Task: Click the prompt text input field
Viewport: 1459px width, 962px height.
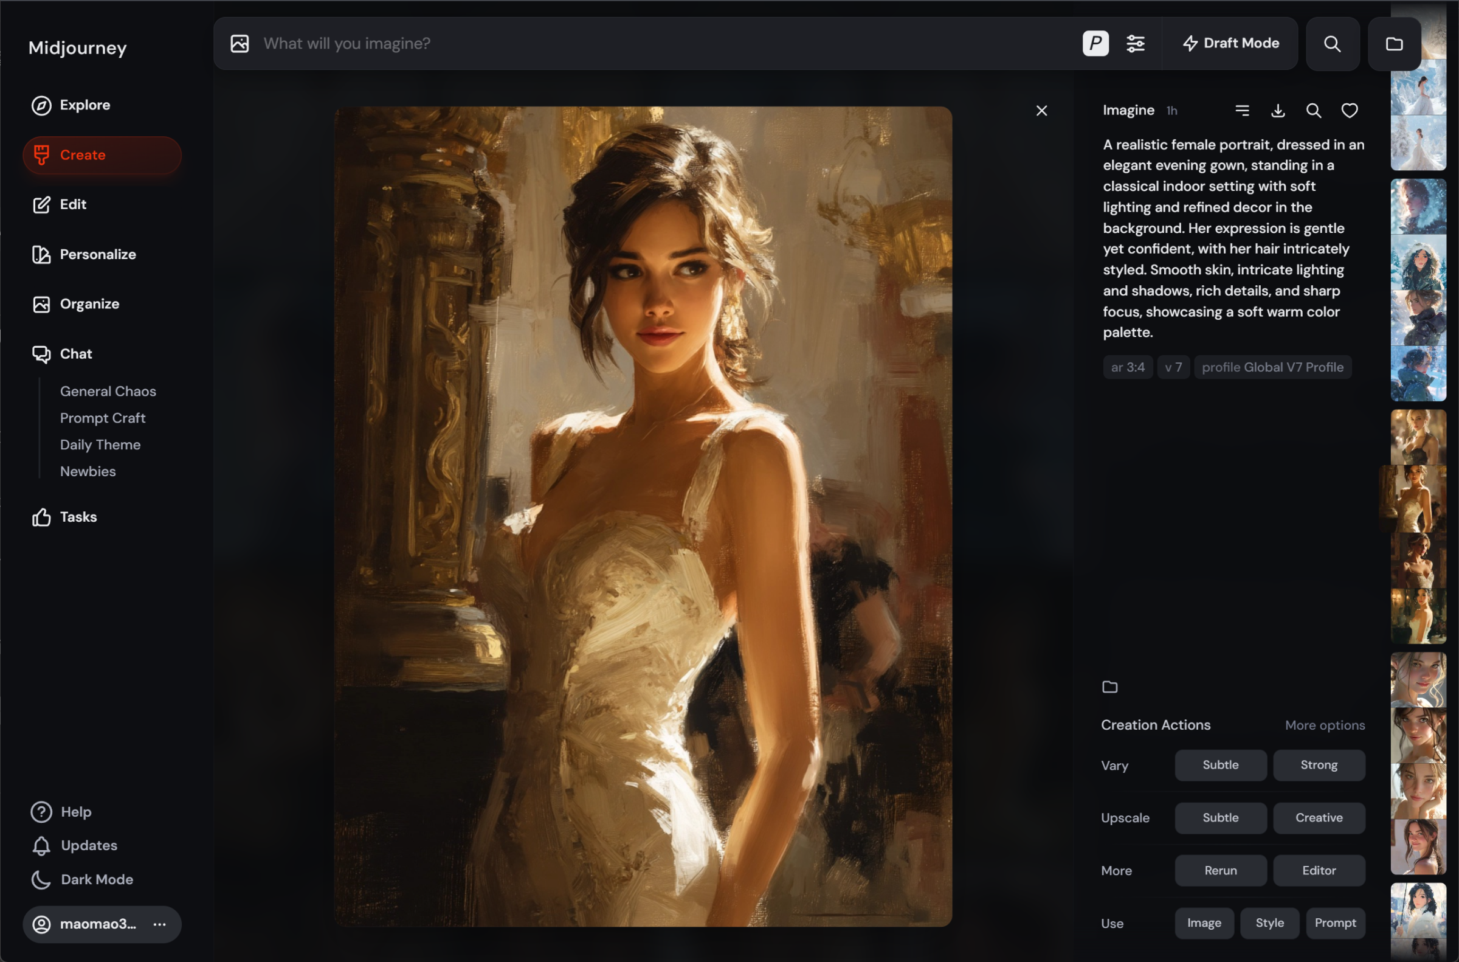Action: pyautogui.click(x=613, y=44)
